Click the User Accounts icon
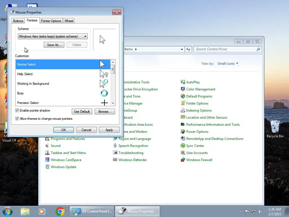This screenshot has height=217, width=289. point(183,153)
